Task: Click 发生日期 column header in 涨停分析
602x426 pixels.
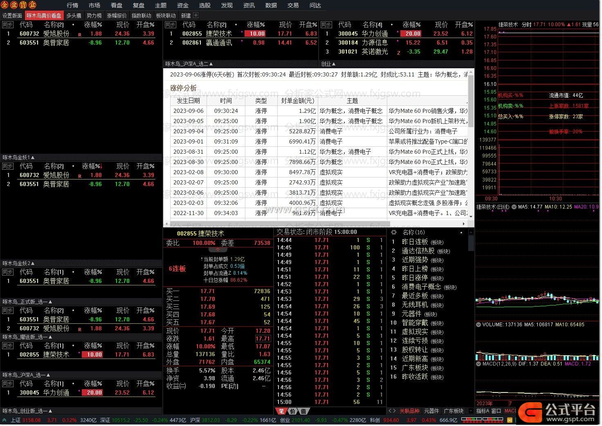Action: [189, 101]
